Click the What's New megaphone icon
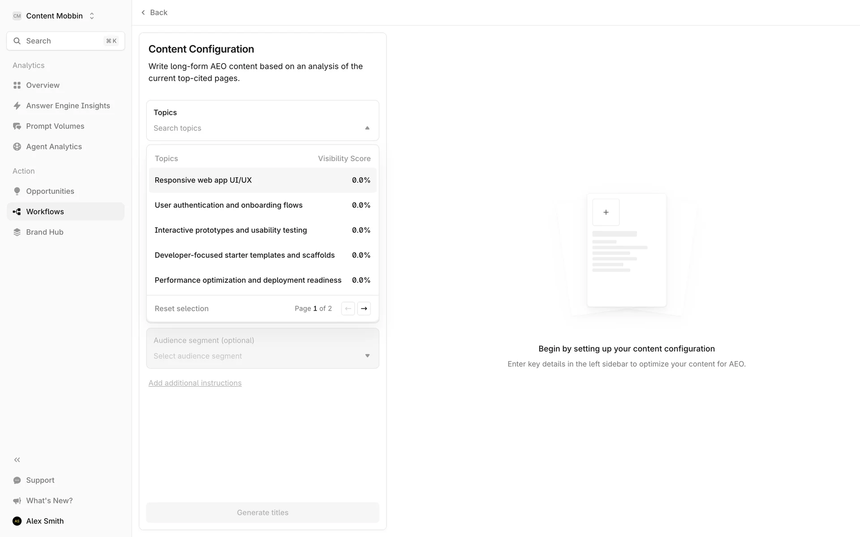Viewport: 860px width, 537px height. pos(17,501)
